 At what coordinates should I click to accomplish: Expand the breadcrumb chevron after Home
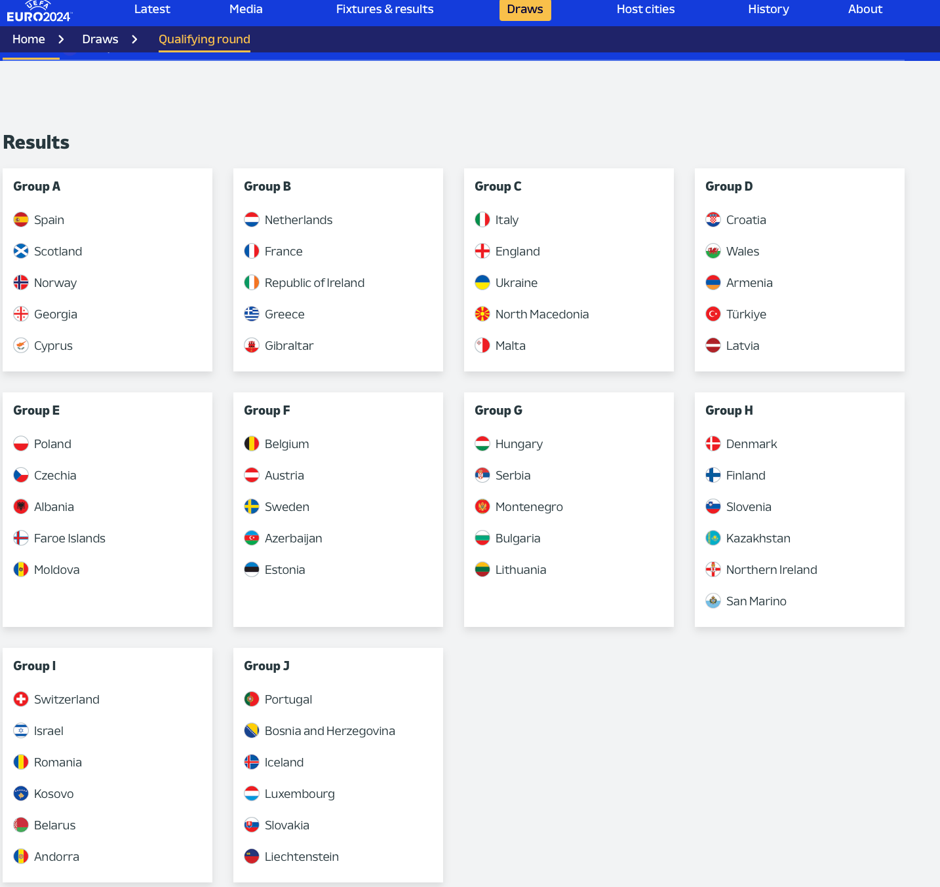tap(60, 39)
